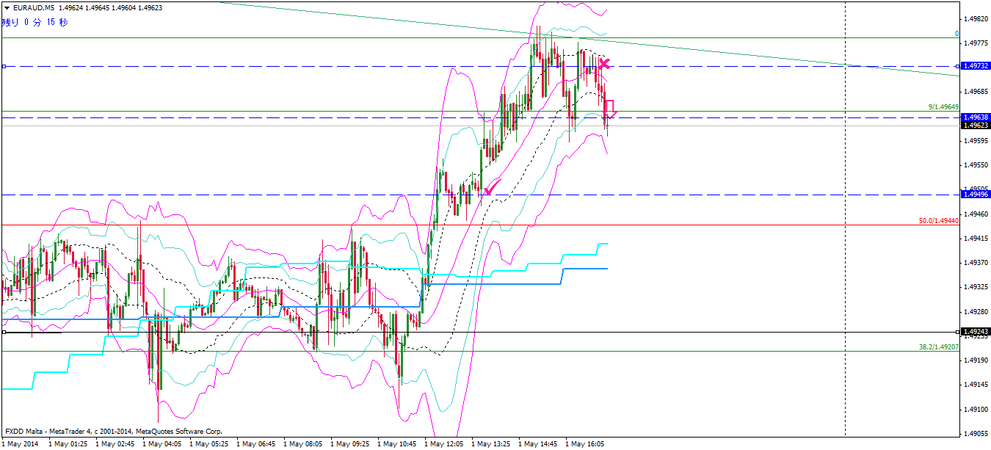Click the 1 May 05:25 time label
The height and width of the screenshot is (450, 991).
click(208, 444)
